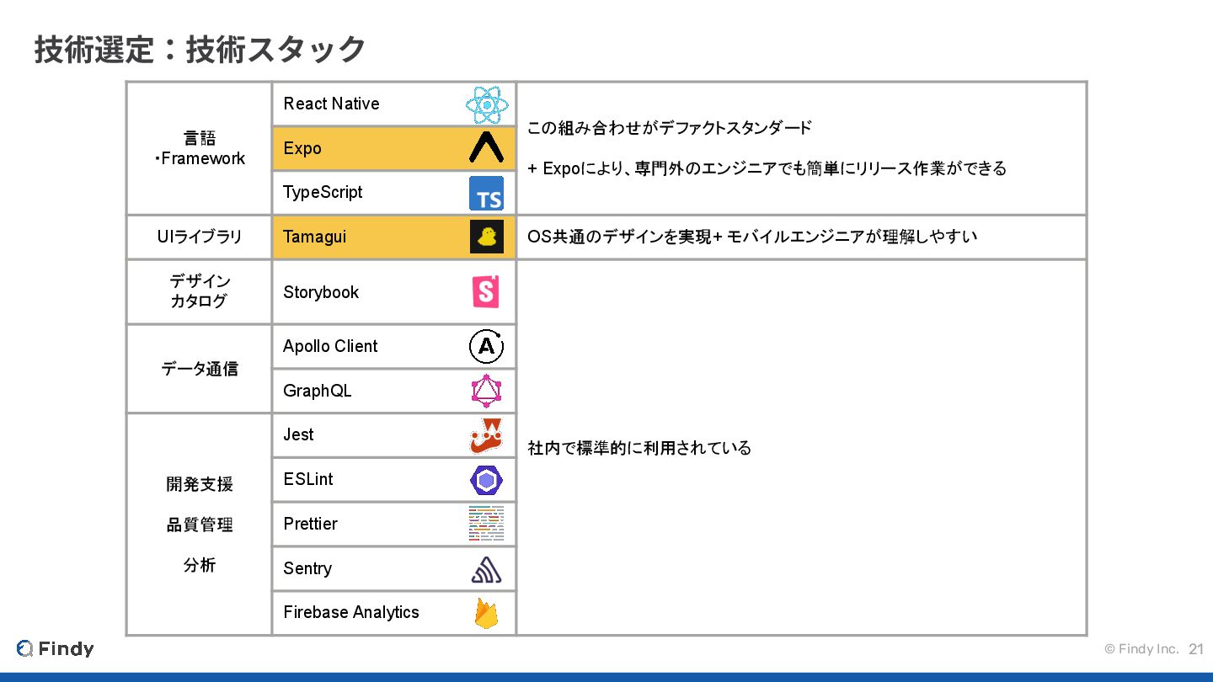Select the TypeScript cell text
The image size is (1213, 682).
coord(323,192)
